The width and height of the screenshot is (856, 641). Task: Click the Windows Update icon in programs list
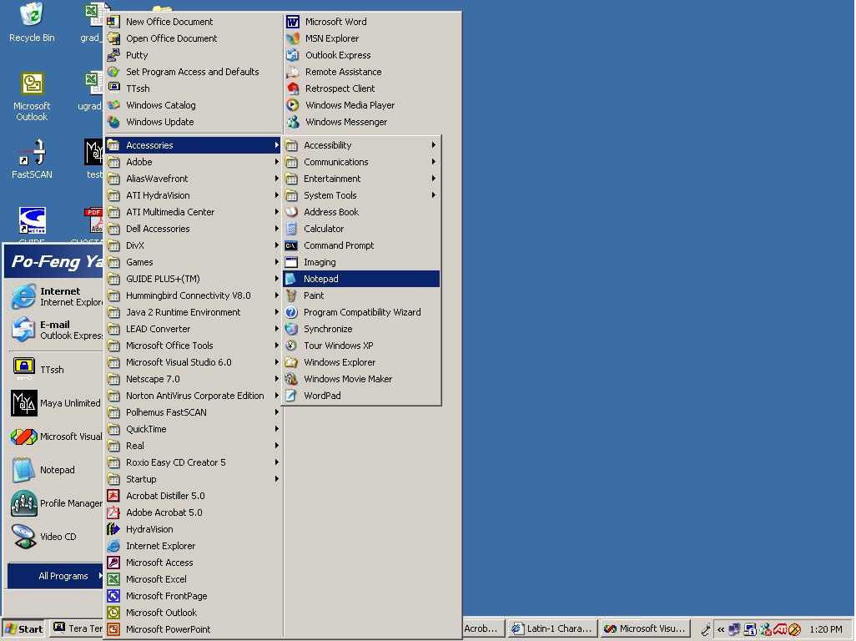113,122
